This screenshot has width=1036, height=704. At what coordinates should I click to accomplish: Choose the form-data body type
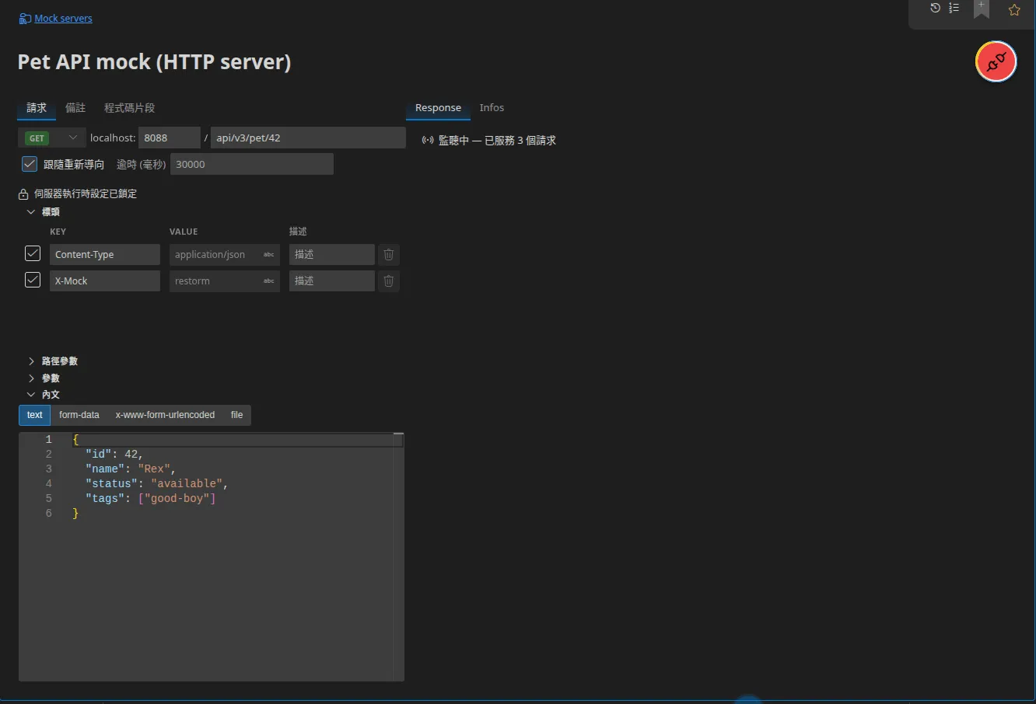coord(79,415)
